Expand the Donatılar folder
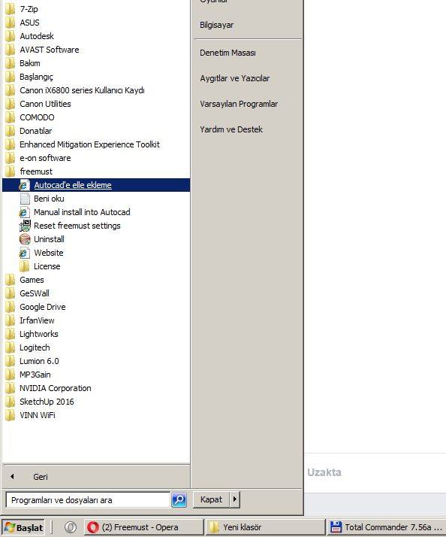 (x=35, y=131)
